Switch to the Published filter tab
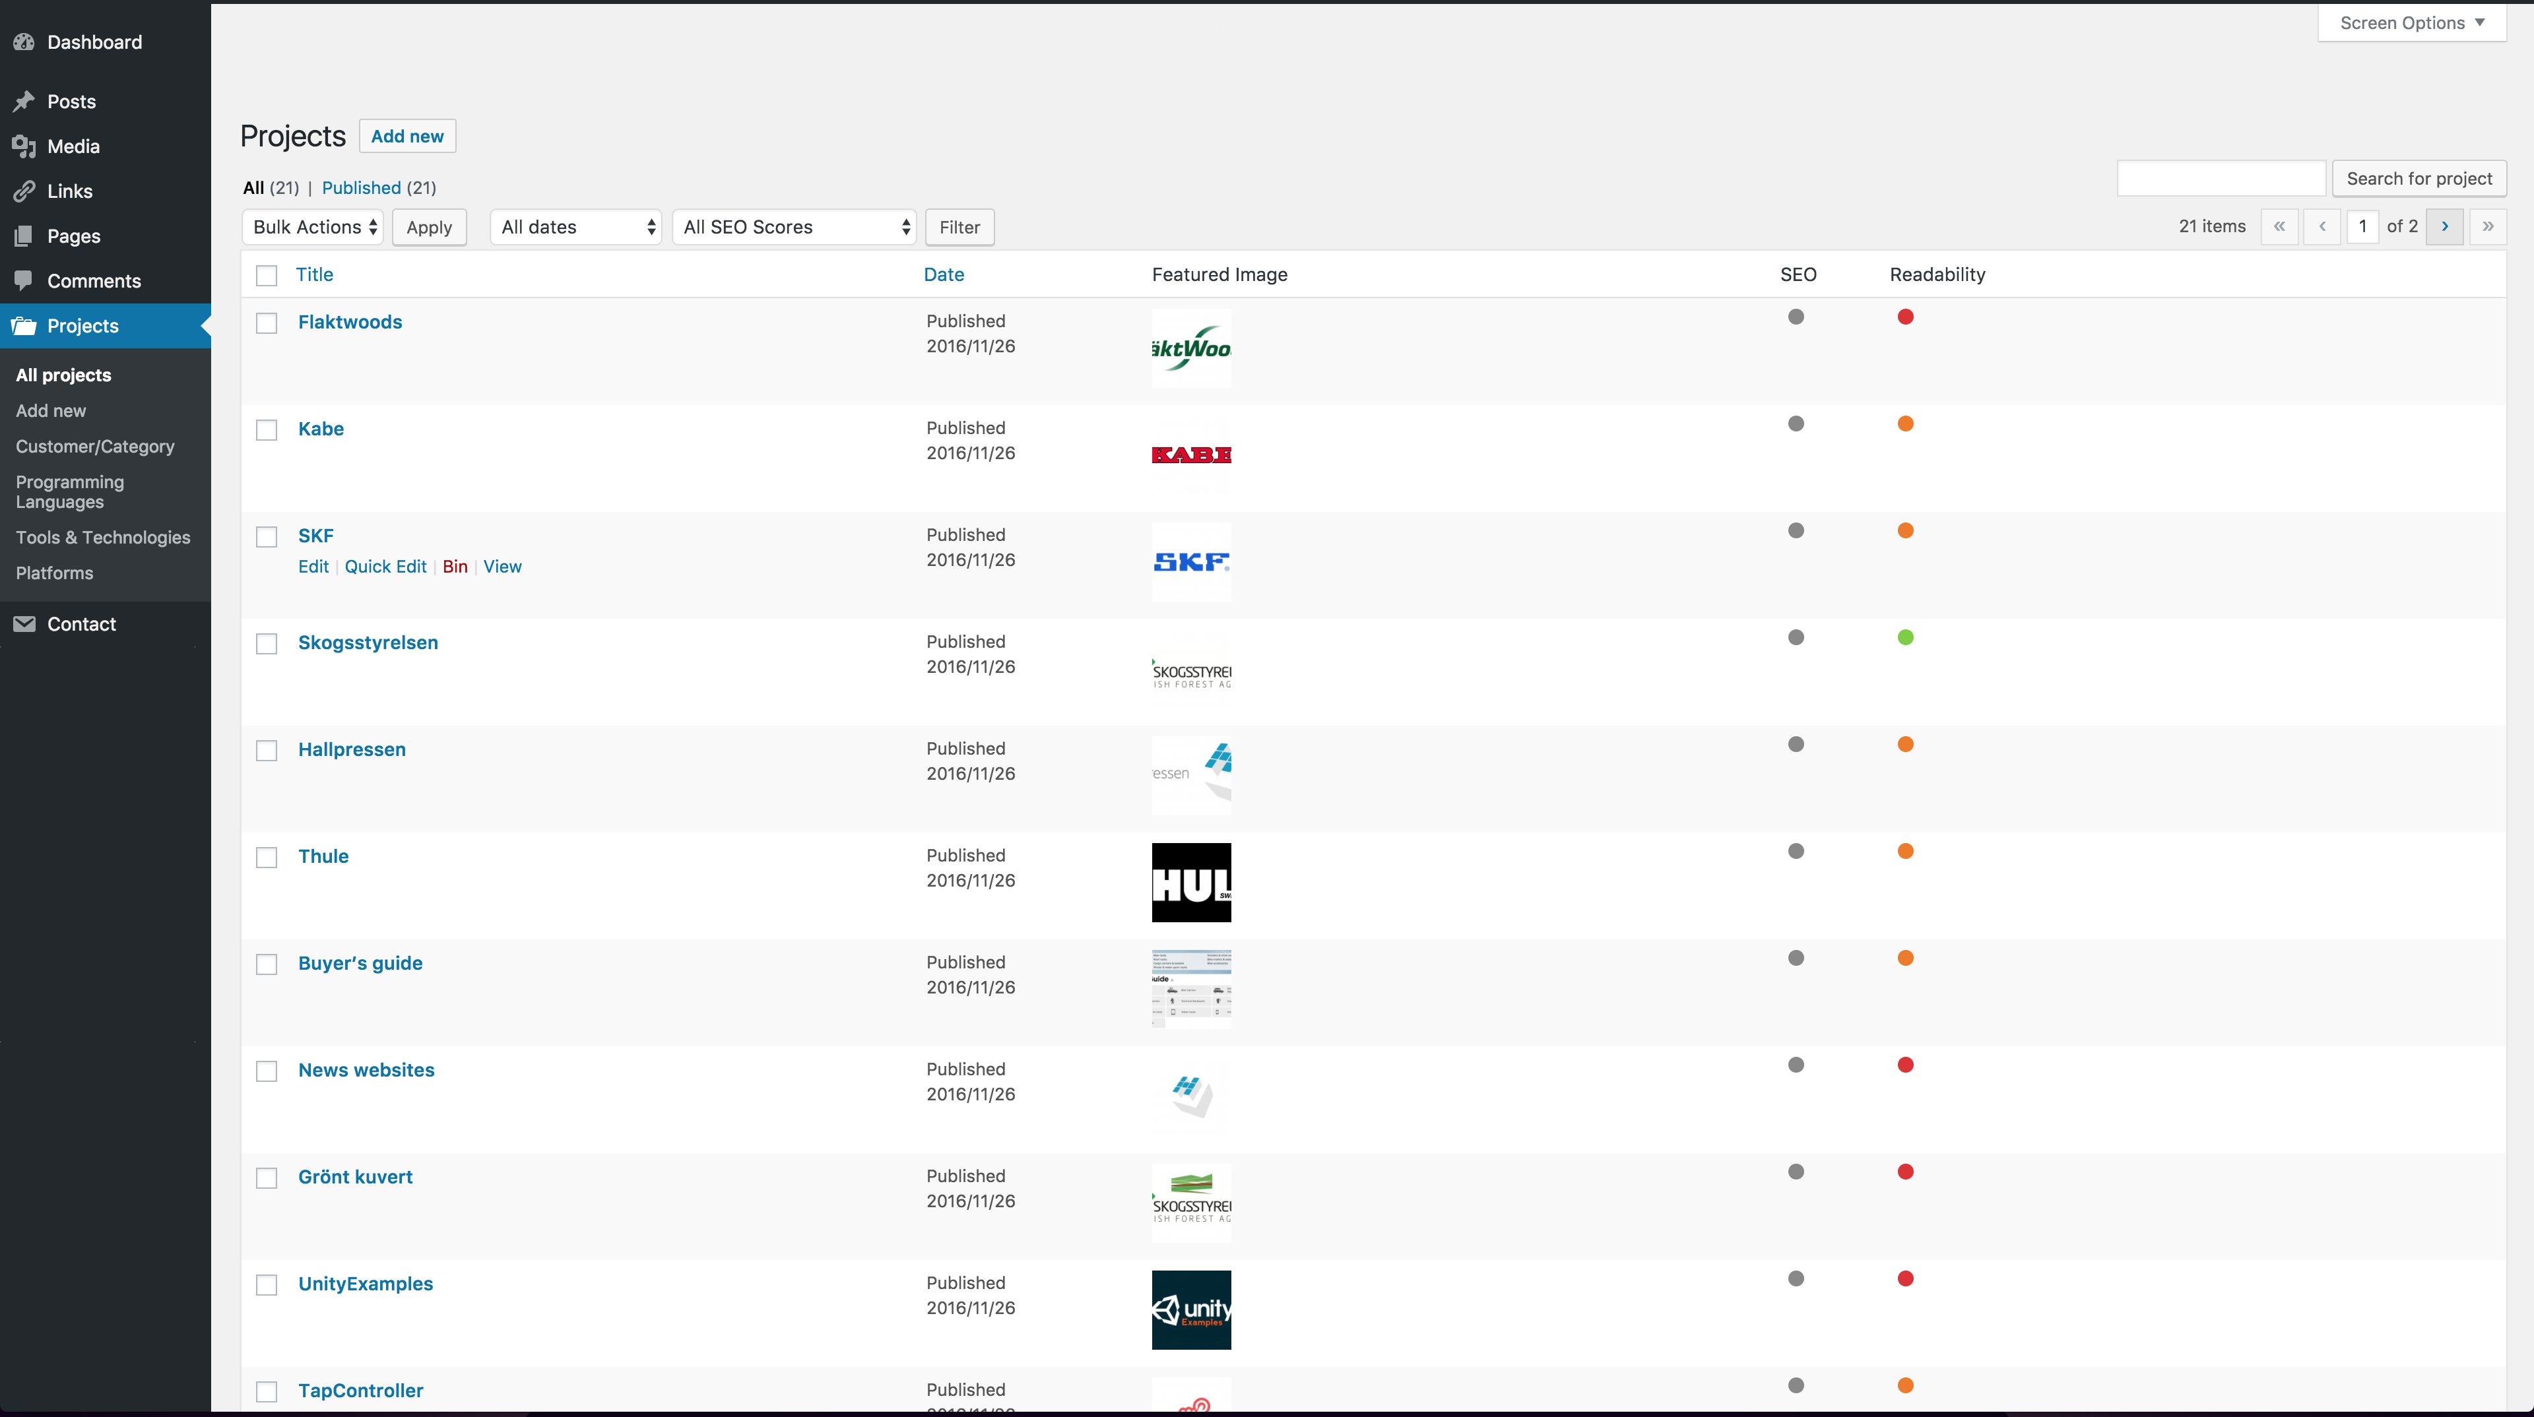This screenshot has width=2534, height=1417. pos(361,188)
